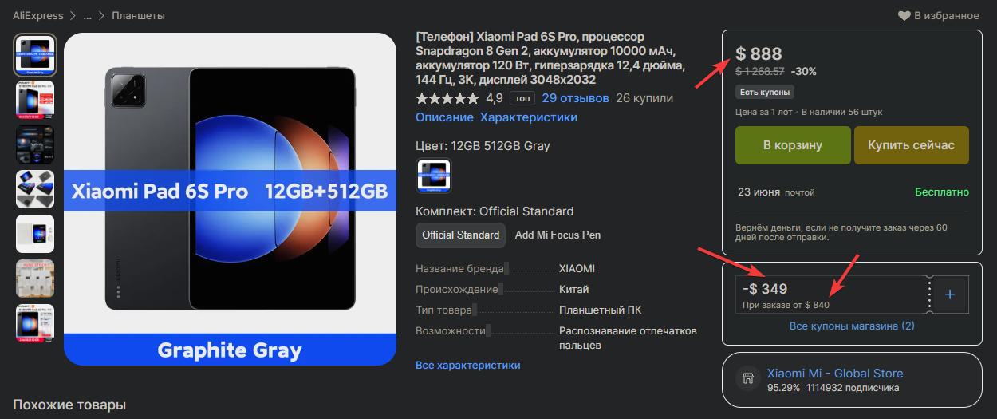Viewport: 997px width, 419px height.
Task: Click the Купить сейчас button
Action: click(911, 145)
